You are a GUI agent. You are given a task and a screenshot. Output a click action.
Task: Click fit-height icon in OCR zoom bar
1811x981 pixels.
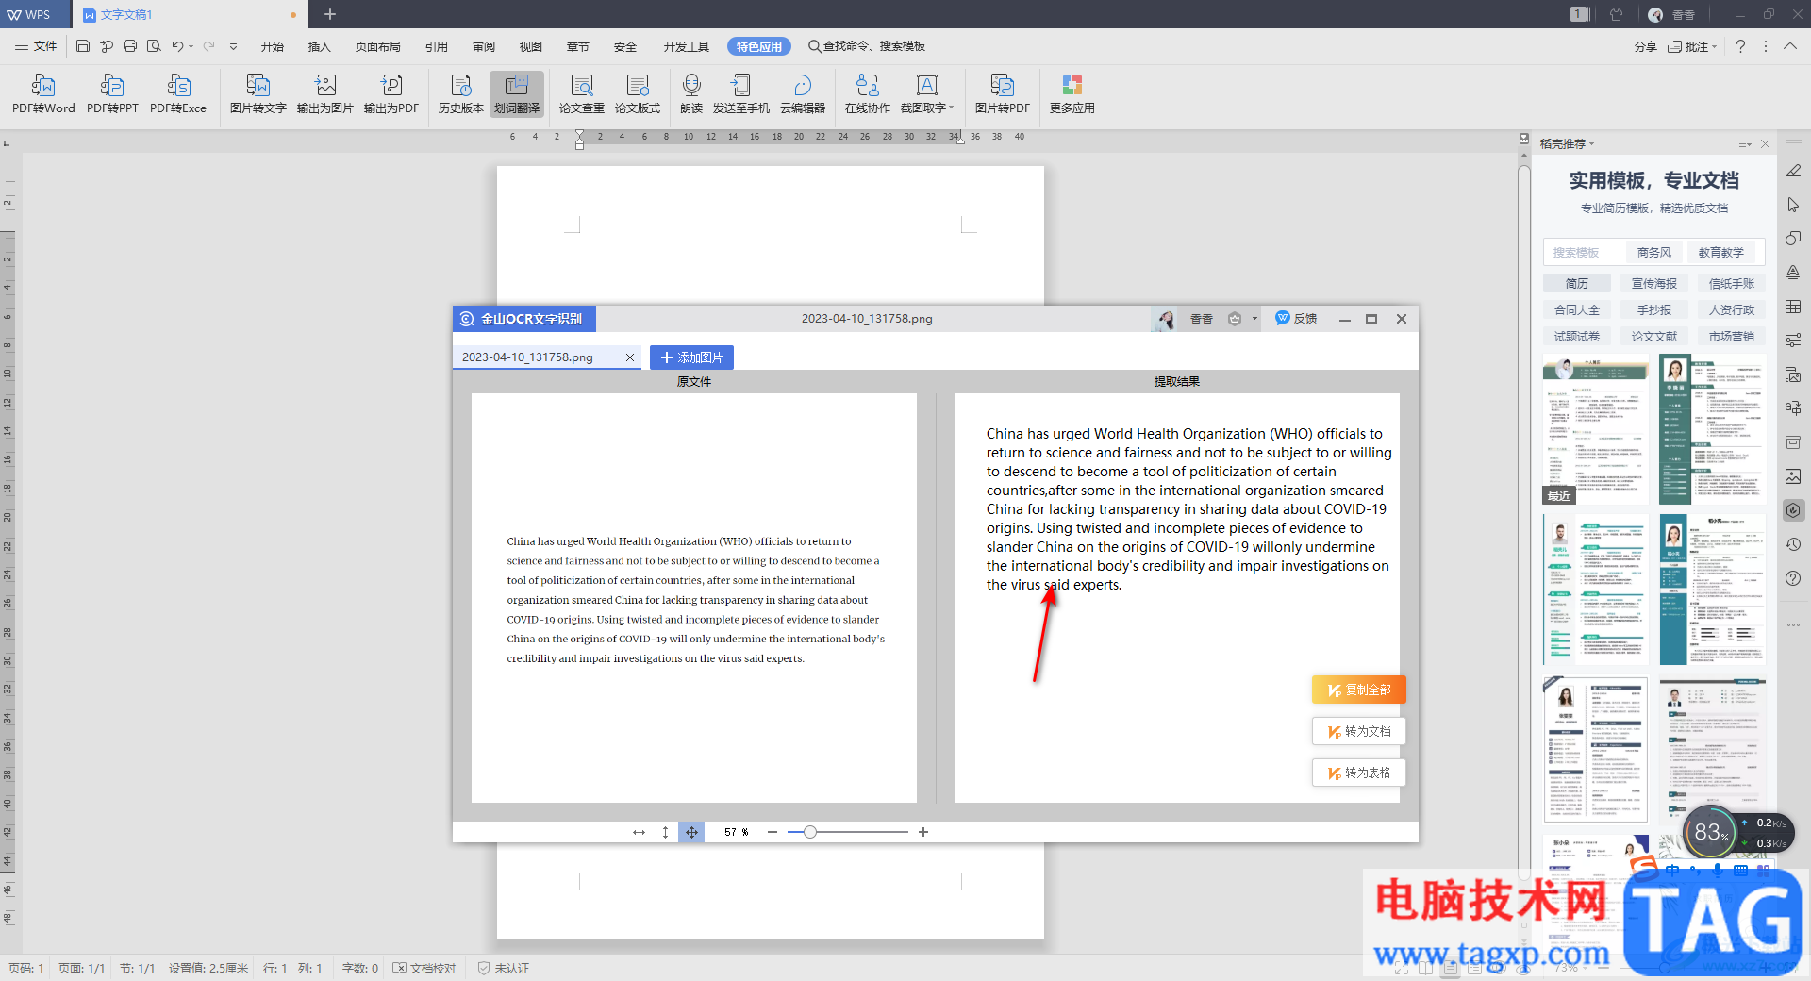click(x=665, y=832)
